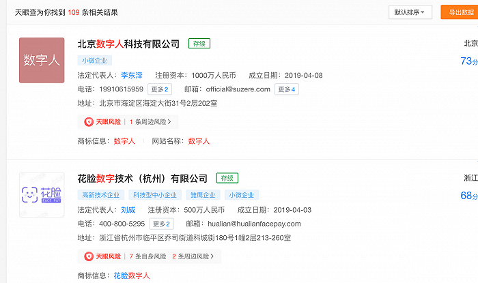478x283 pixels.
Task: Open the 默认排序 sort dropdown
Action: [410, 12]
